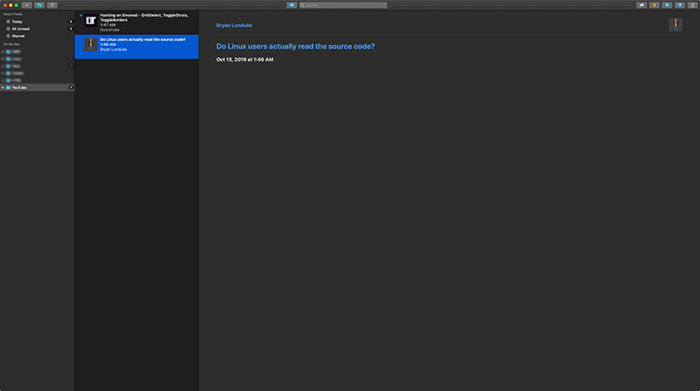Image resolution: width=700 pixels, height=391 pixels.
Task: Toggle read status of the article
Action: coord(667,4)
